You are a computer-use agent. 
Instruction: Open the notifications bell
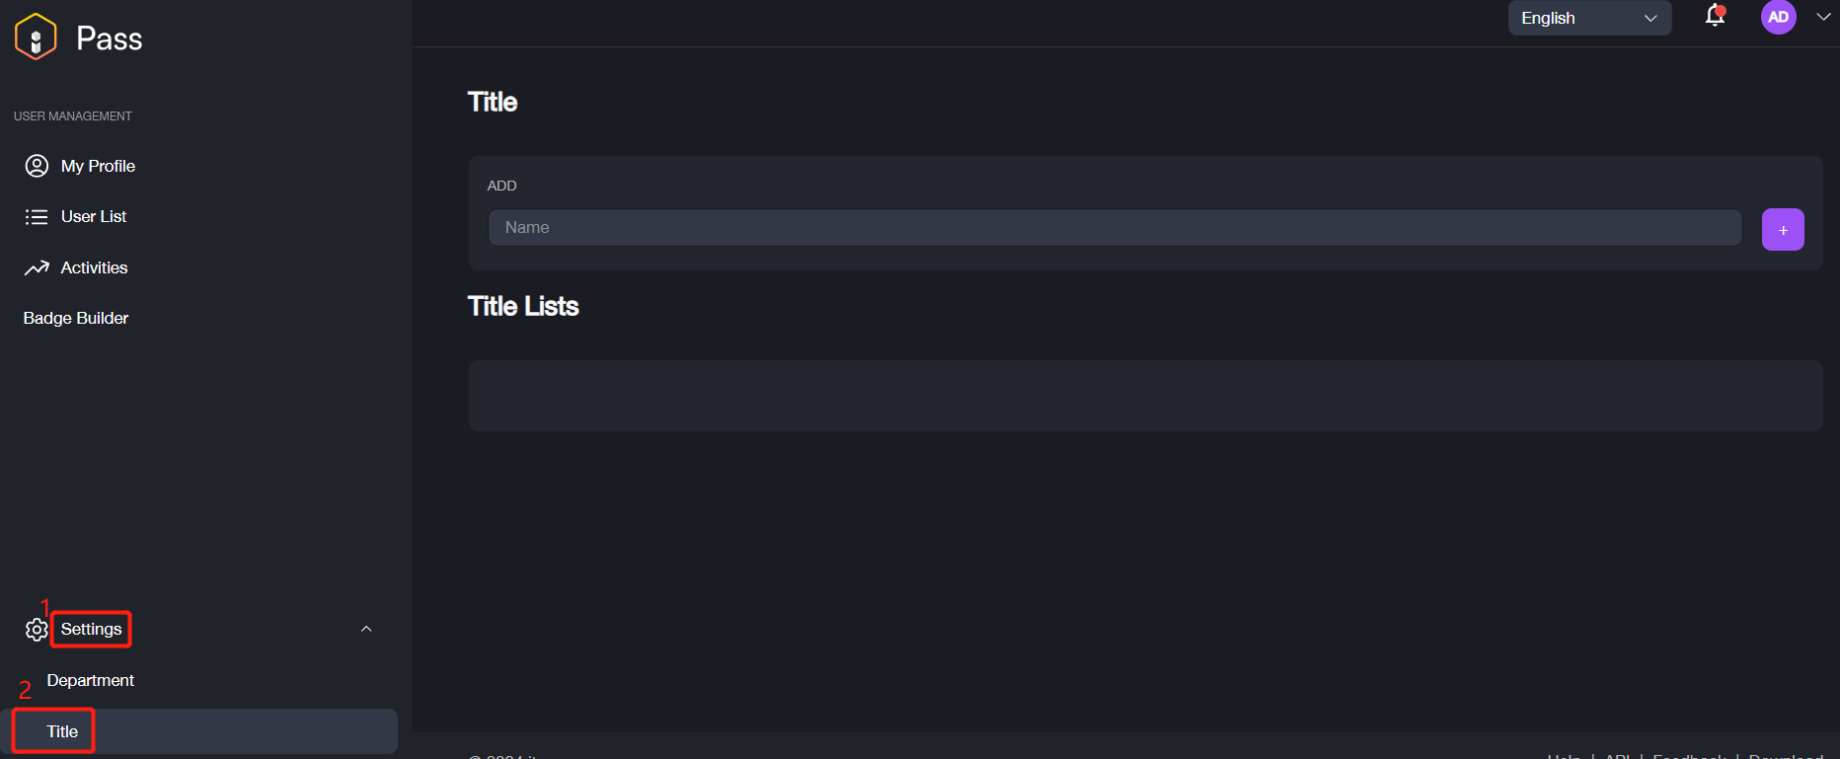(1715, 17)
